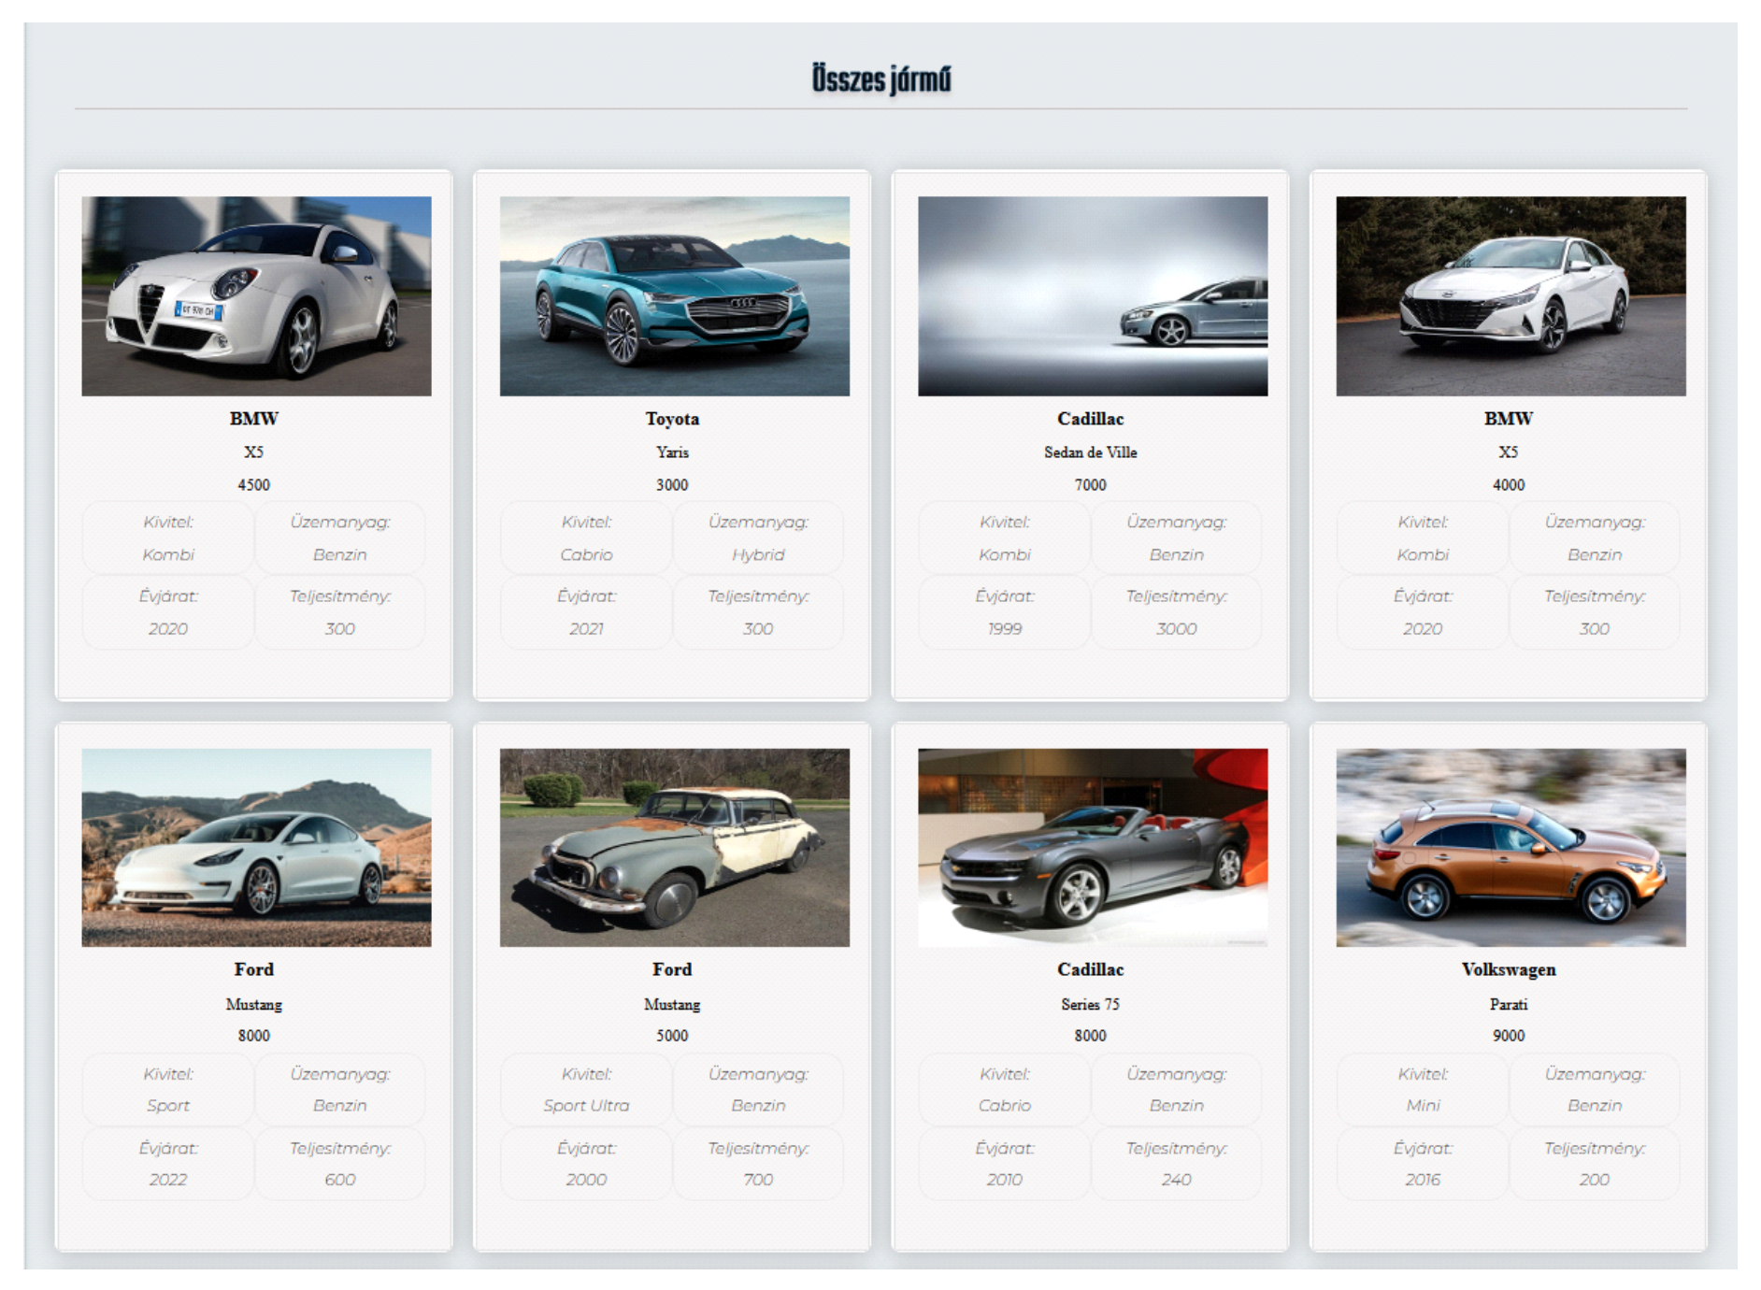This screenshot has width=1761, height=1290.
Task: Select the 'Parati' model text
Action: [x=1509, y=1004]
